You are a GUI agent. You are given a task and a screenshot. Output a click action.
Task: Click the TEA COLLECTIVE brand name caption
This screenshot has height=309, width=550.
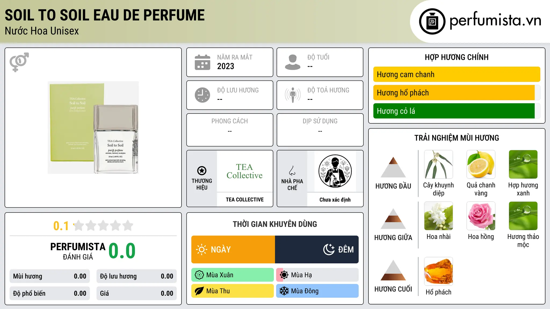pyautogui.click(x=245, y=200)
